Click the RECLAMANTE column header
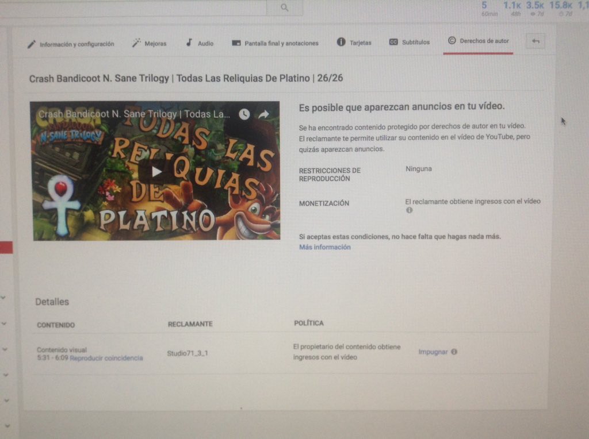 click(x=190, y=324)
